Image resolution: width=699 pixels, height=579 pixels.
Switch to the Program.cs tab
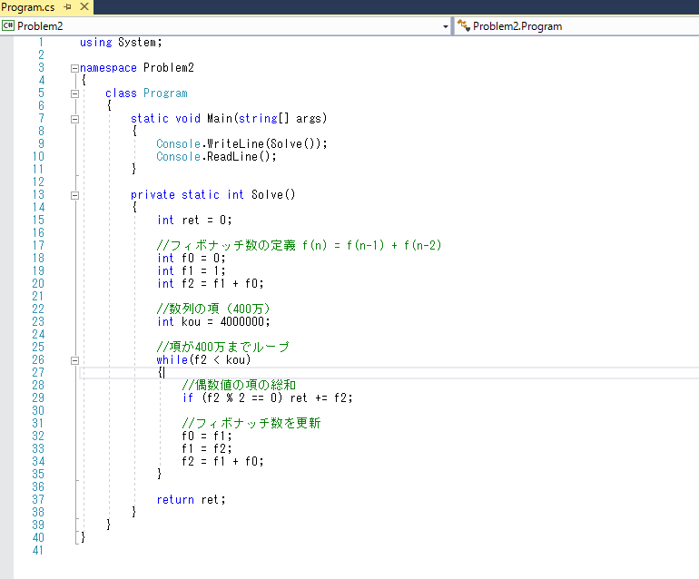tap(28, 7)
